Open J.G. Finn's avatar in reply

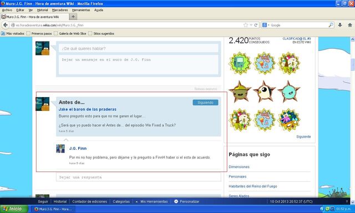[x=60, y=149]
